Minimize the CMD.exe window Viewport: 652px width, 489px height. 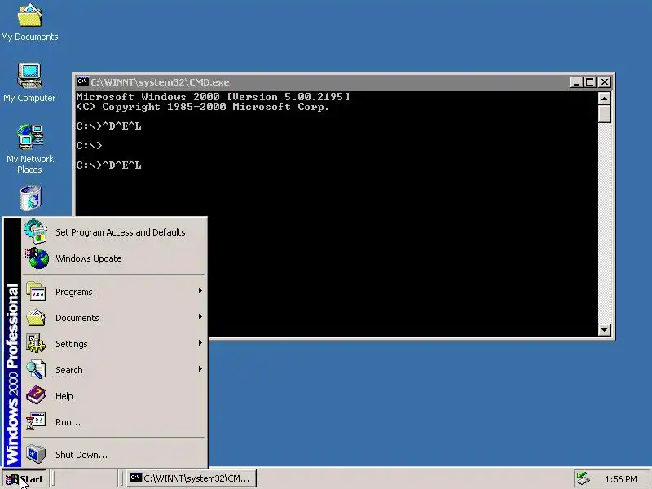pos(576,82)
